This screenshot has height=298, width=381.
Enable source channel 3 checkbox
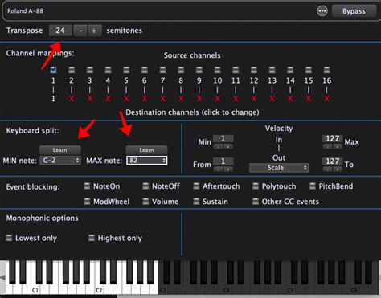click(x=90, y=70)
